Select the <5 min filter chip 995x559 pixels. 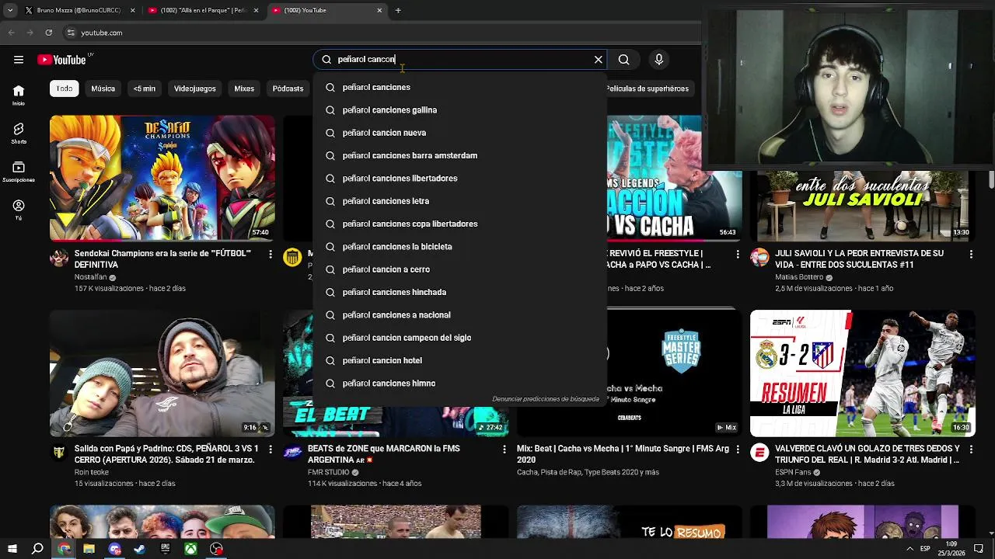144,89
